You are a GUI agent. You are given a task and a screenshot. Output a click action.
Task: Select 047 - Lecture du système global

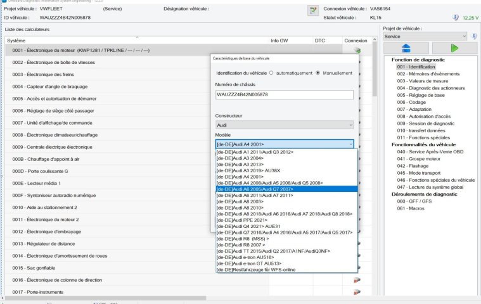(x=430, y=187)
